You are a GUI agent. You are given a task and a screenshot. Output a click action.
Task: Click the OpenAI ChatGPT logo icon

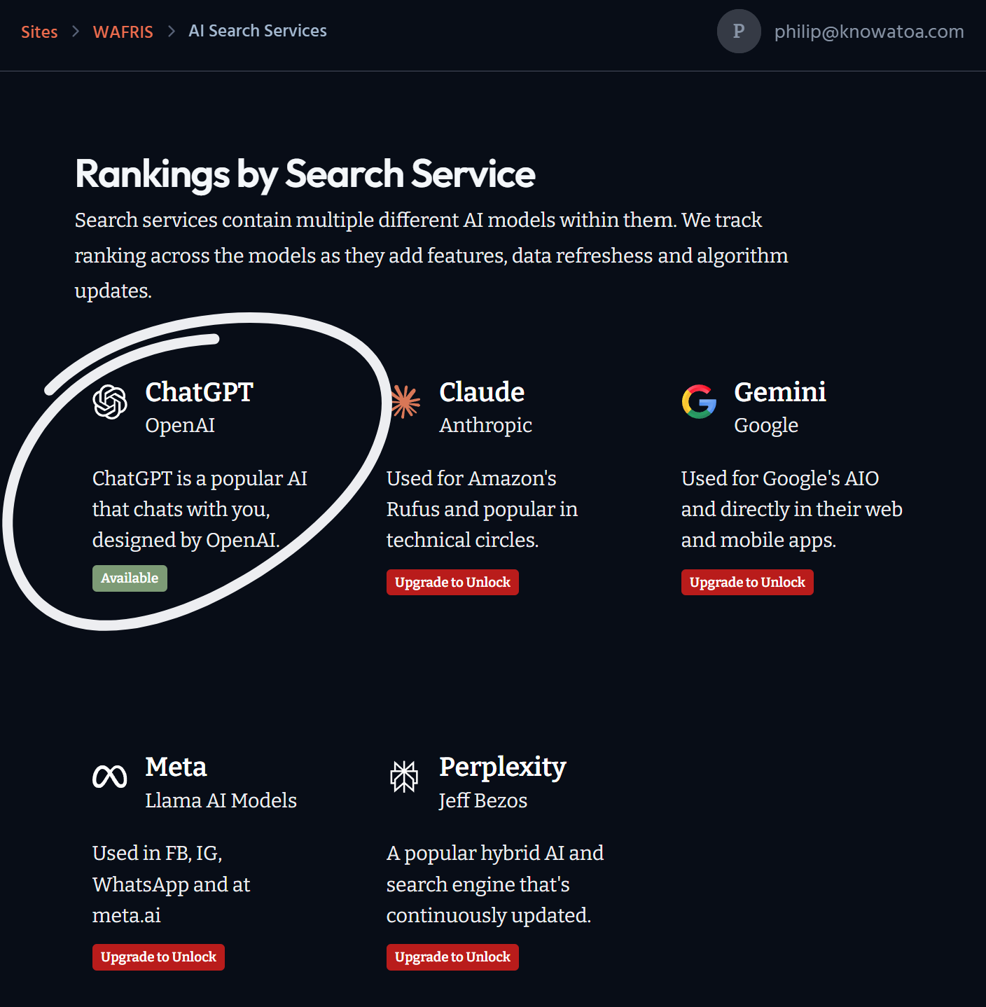click(110, 402)
